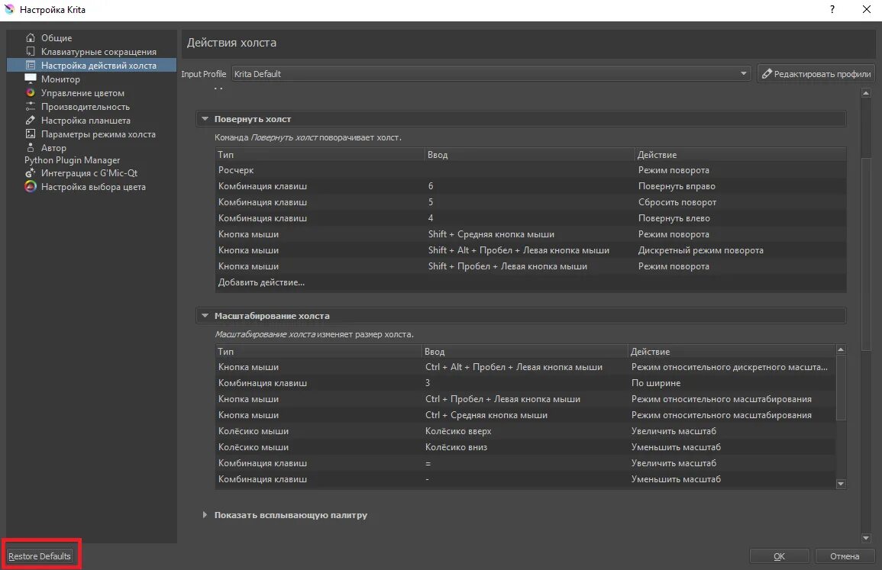Open Управление цветом color wheel icon
882x570 pixels.
pyautogui.click(x=31, y=93)
